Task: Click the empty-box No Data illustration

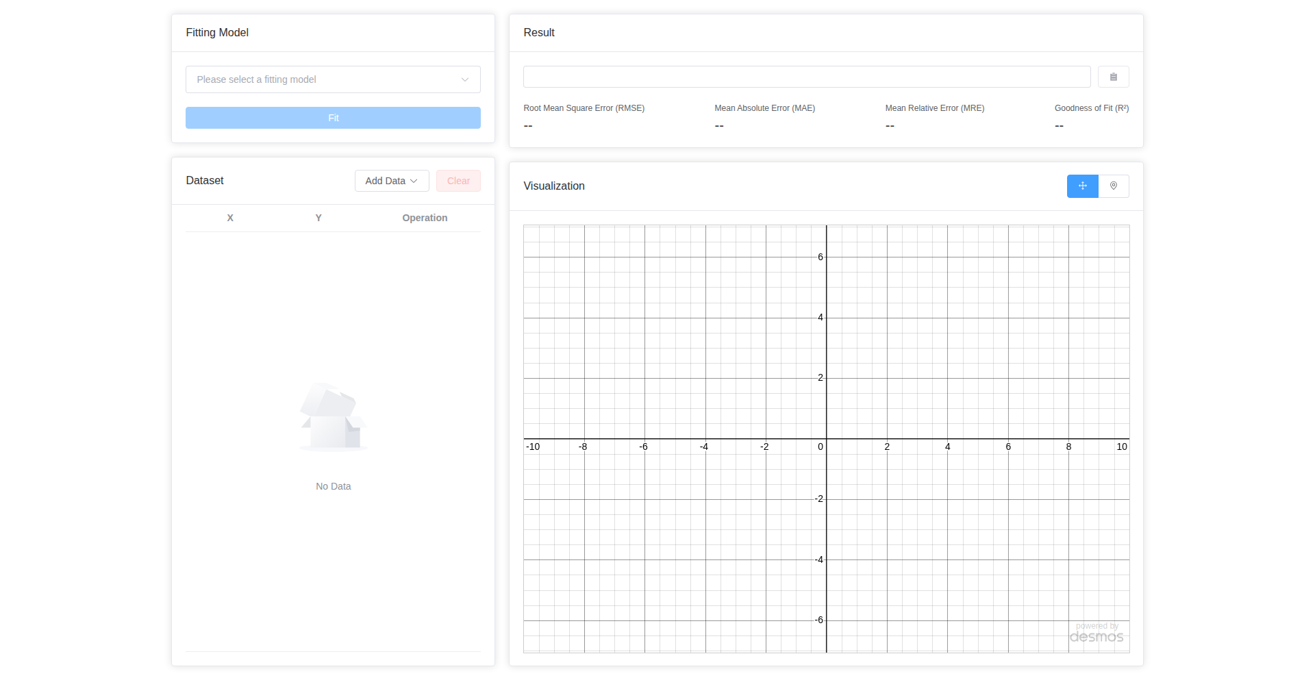Action: pos(332,416)
